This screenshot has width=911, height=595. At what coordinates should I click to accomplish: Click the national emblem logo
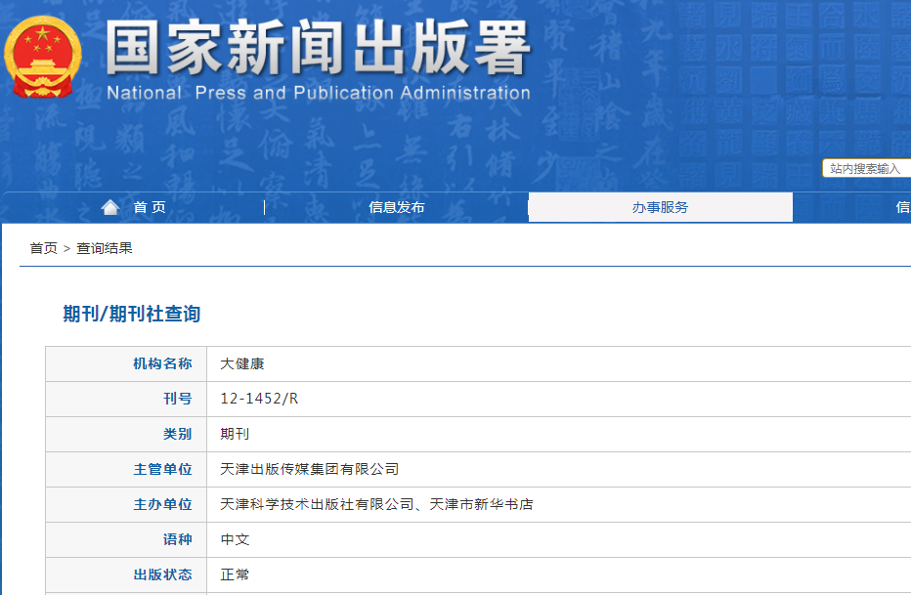(43, 57)
